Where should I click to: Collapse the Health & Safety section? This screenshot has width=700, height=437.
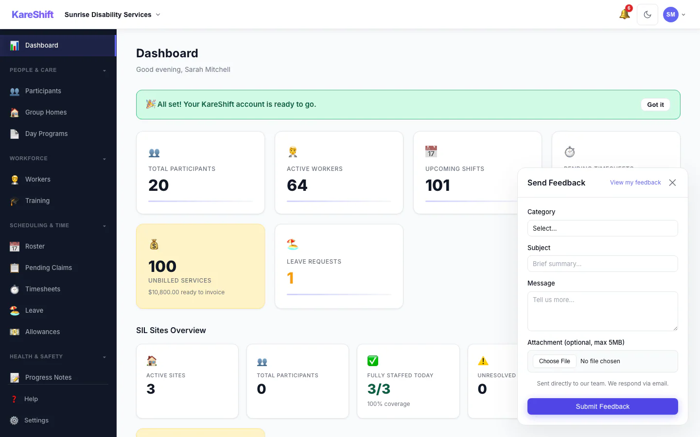[x=58, y=357]
